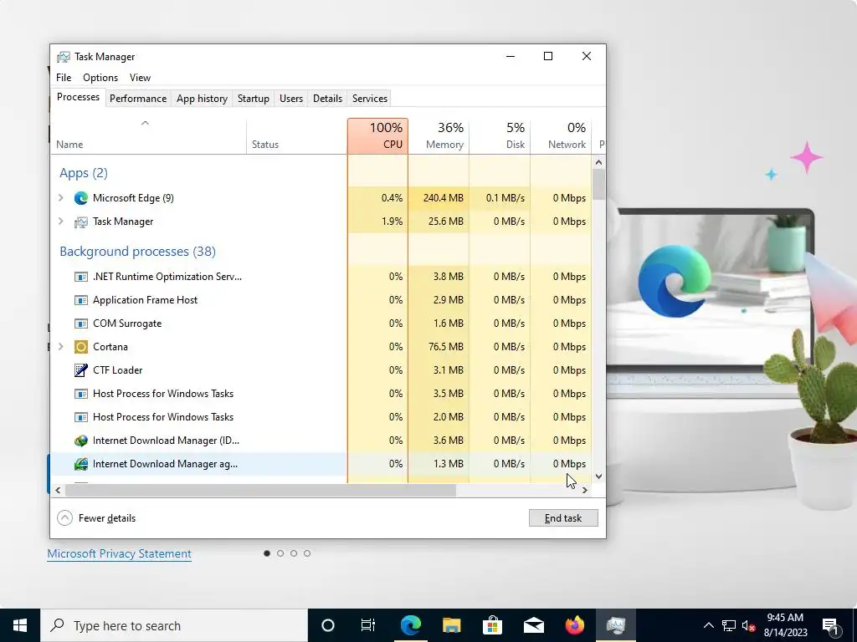The width and height of the screenshot is (857, 642).
Task: Click the Internet Download Manager (ID...) icon
Action: pos(81,441)
